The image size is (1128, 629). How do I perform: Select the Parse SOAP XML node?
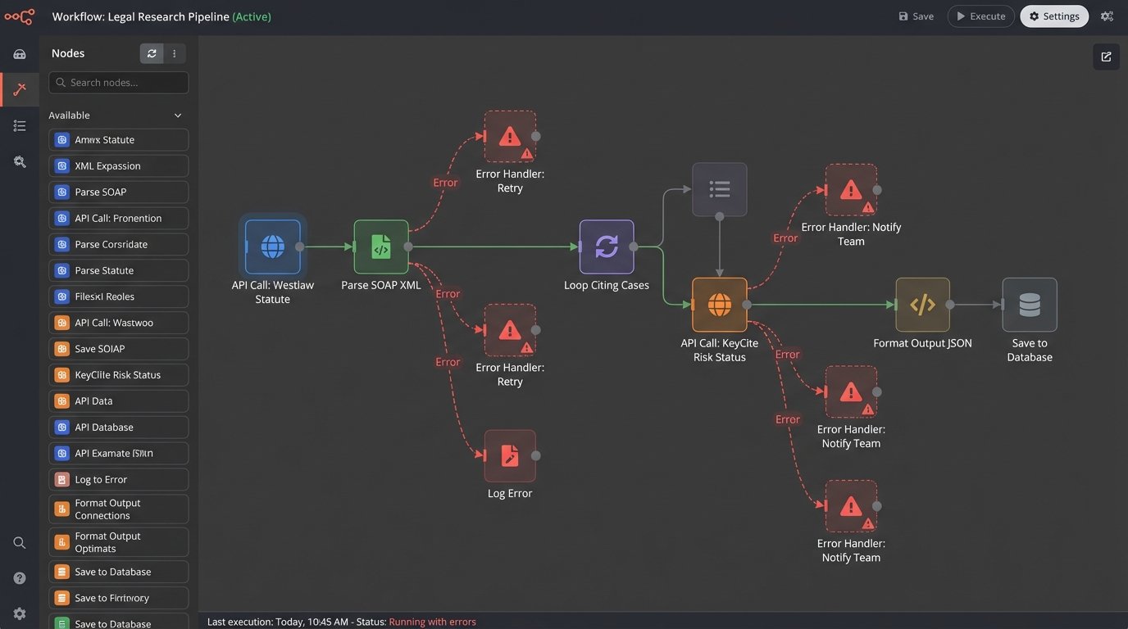(x=381, y=247)
